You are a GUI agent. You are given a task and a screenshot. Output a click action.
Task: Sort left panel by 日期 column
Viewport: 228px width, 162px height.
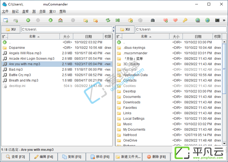pyautogui.click(x=88, y=37)
